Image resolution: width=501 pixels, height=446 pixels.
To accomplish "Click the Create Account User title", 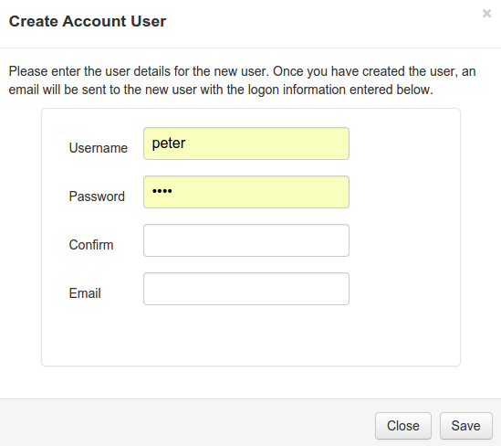I will pyautogui.click(x=88, y=21).
